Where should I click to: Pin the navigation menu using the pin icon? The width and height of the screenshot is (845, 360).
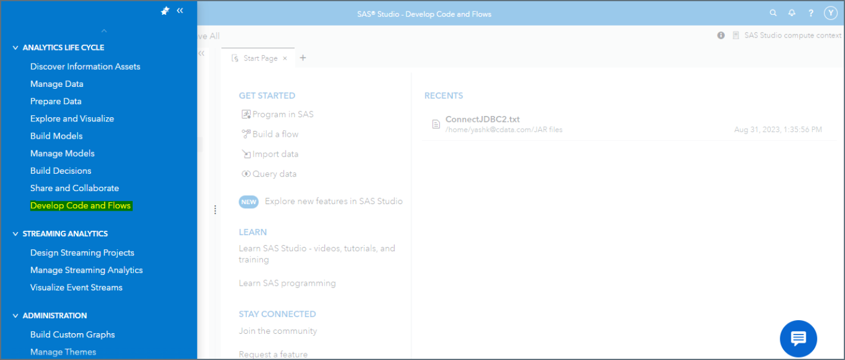(x=165, y=10)
